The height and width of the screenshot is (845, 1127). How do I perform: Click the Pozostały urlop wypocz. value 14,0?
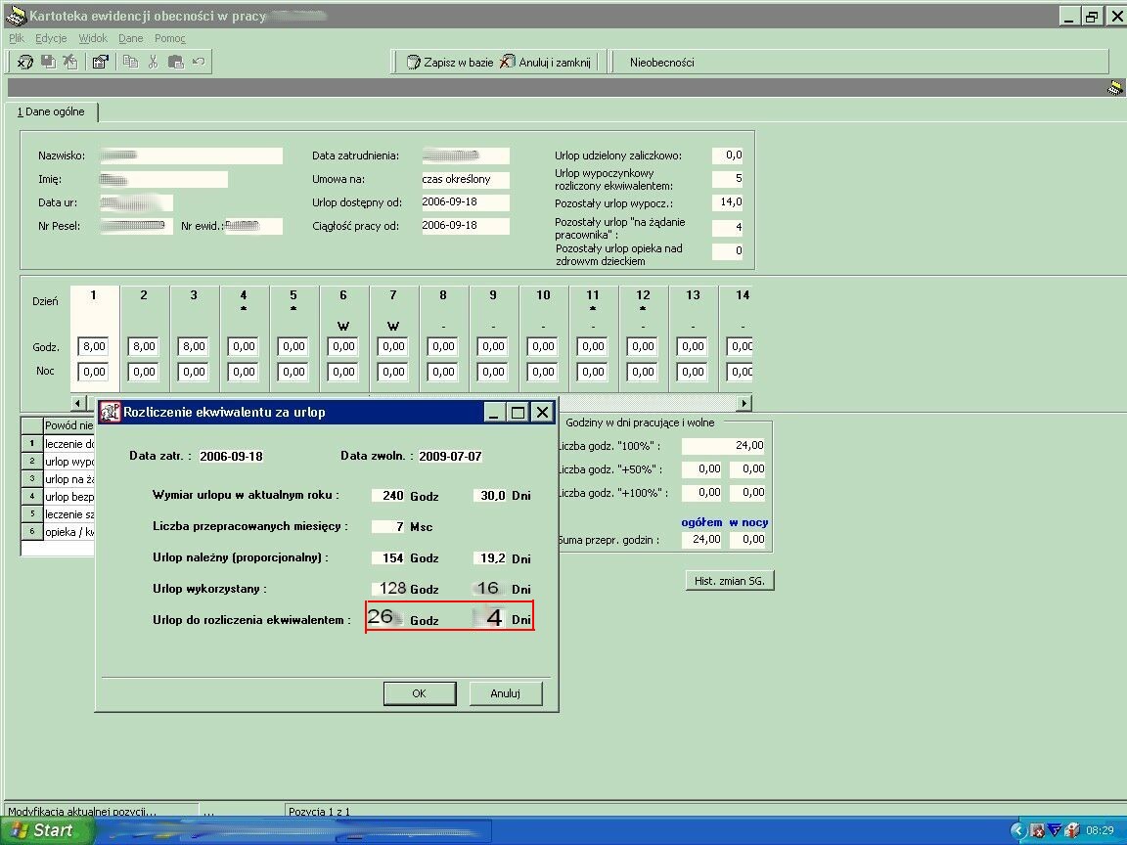tap(728, 202)
